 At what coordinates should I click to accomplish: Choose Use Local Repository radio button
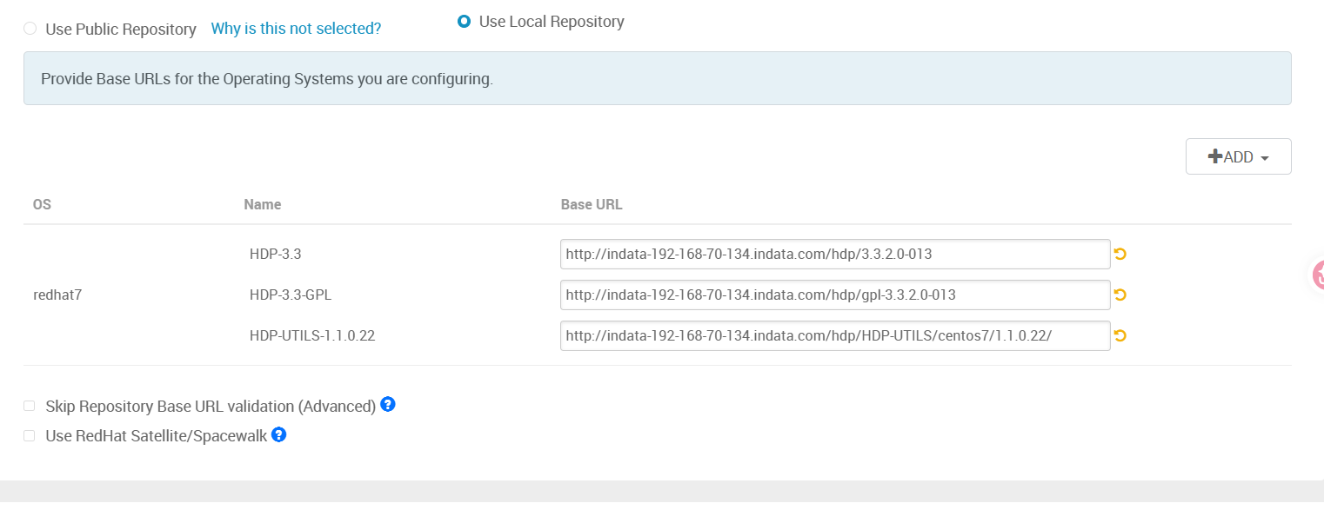coord(465,21)
